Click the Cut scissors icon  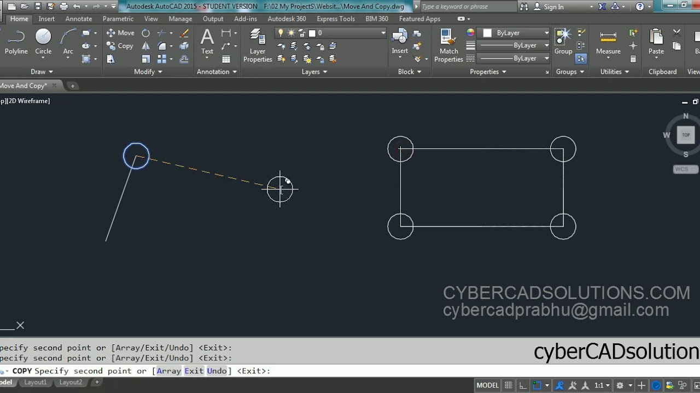[x=677, y=33]
